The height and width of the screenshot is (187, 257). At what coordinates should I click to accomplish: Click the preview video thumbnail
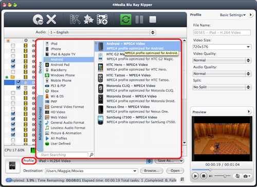[x=222, y=139]
